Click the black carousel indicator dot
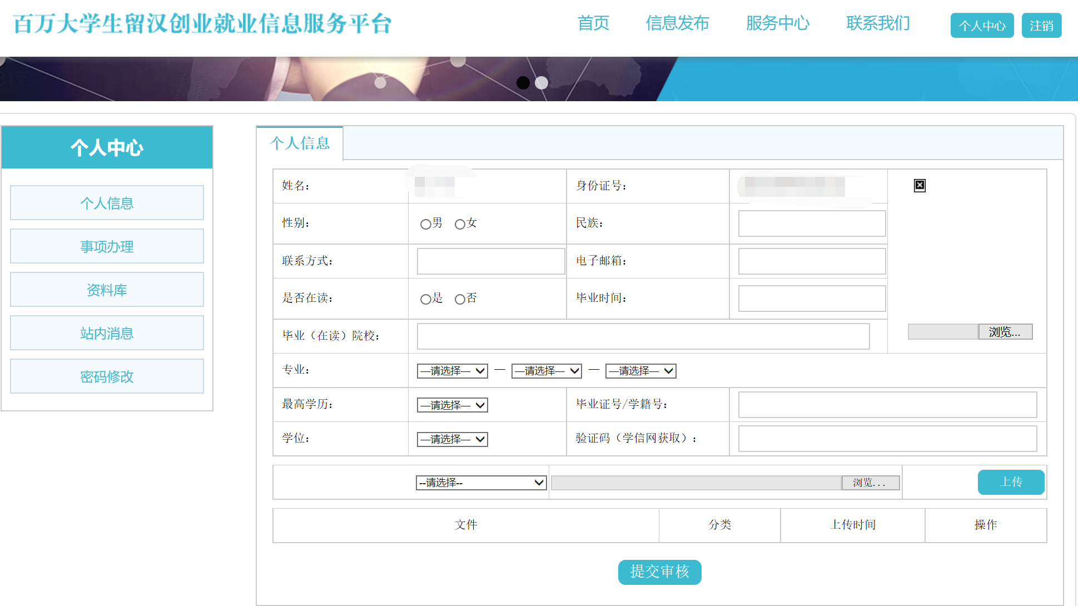 tap(523, 83)
